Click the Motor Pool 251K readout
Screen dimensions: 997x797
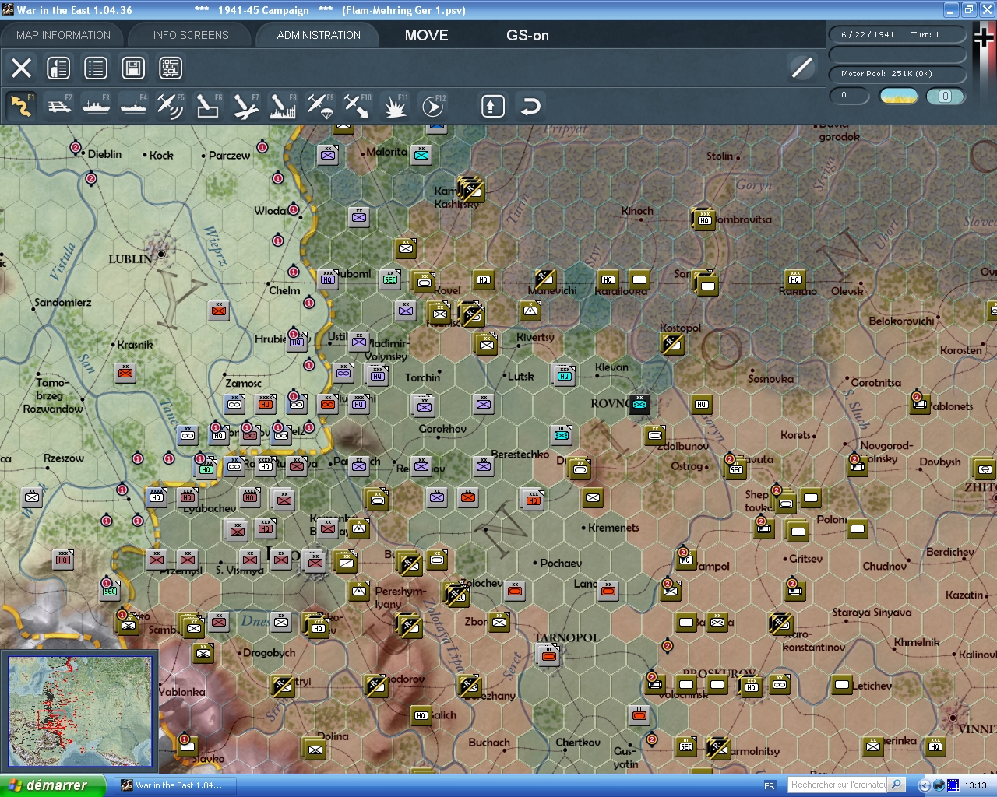[x=897, y=74]
